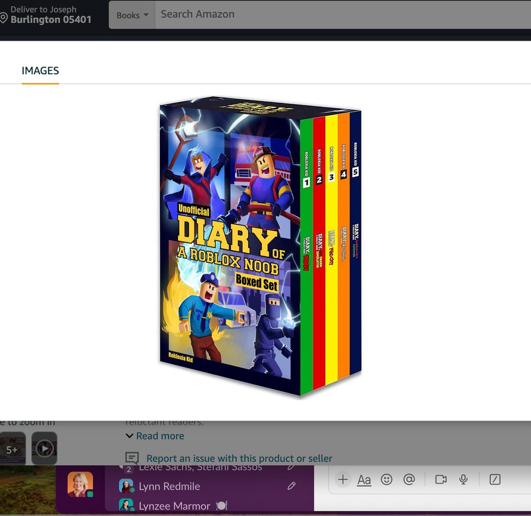Click the Slack @ mention button

coord(409,480)
